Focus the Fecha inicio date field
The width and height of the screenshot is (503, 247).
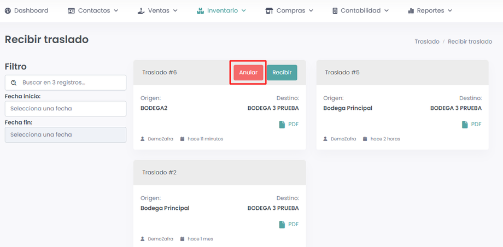pos(66,109)
